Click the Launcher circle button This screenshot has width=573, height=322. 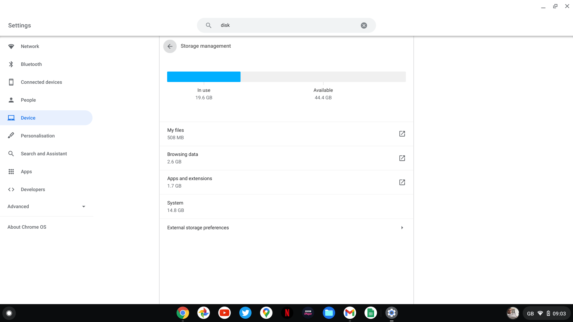point(9,313)
